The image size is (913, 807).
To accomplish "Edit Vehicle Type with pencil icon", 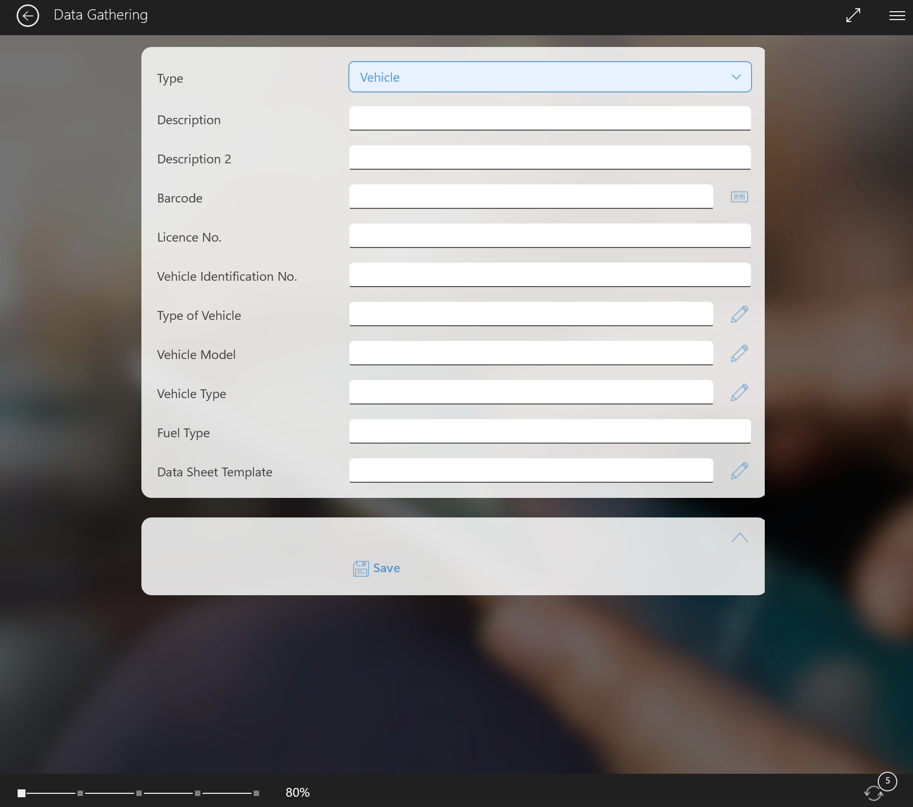I will pyautogui.click(x=739, y=392).
